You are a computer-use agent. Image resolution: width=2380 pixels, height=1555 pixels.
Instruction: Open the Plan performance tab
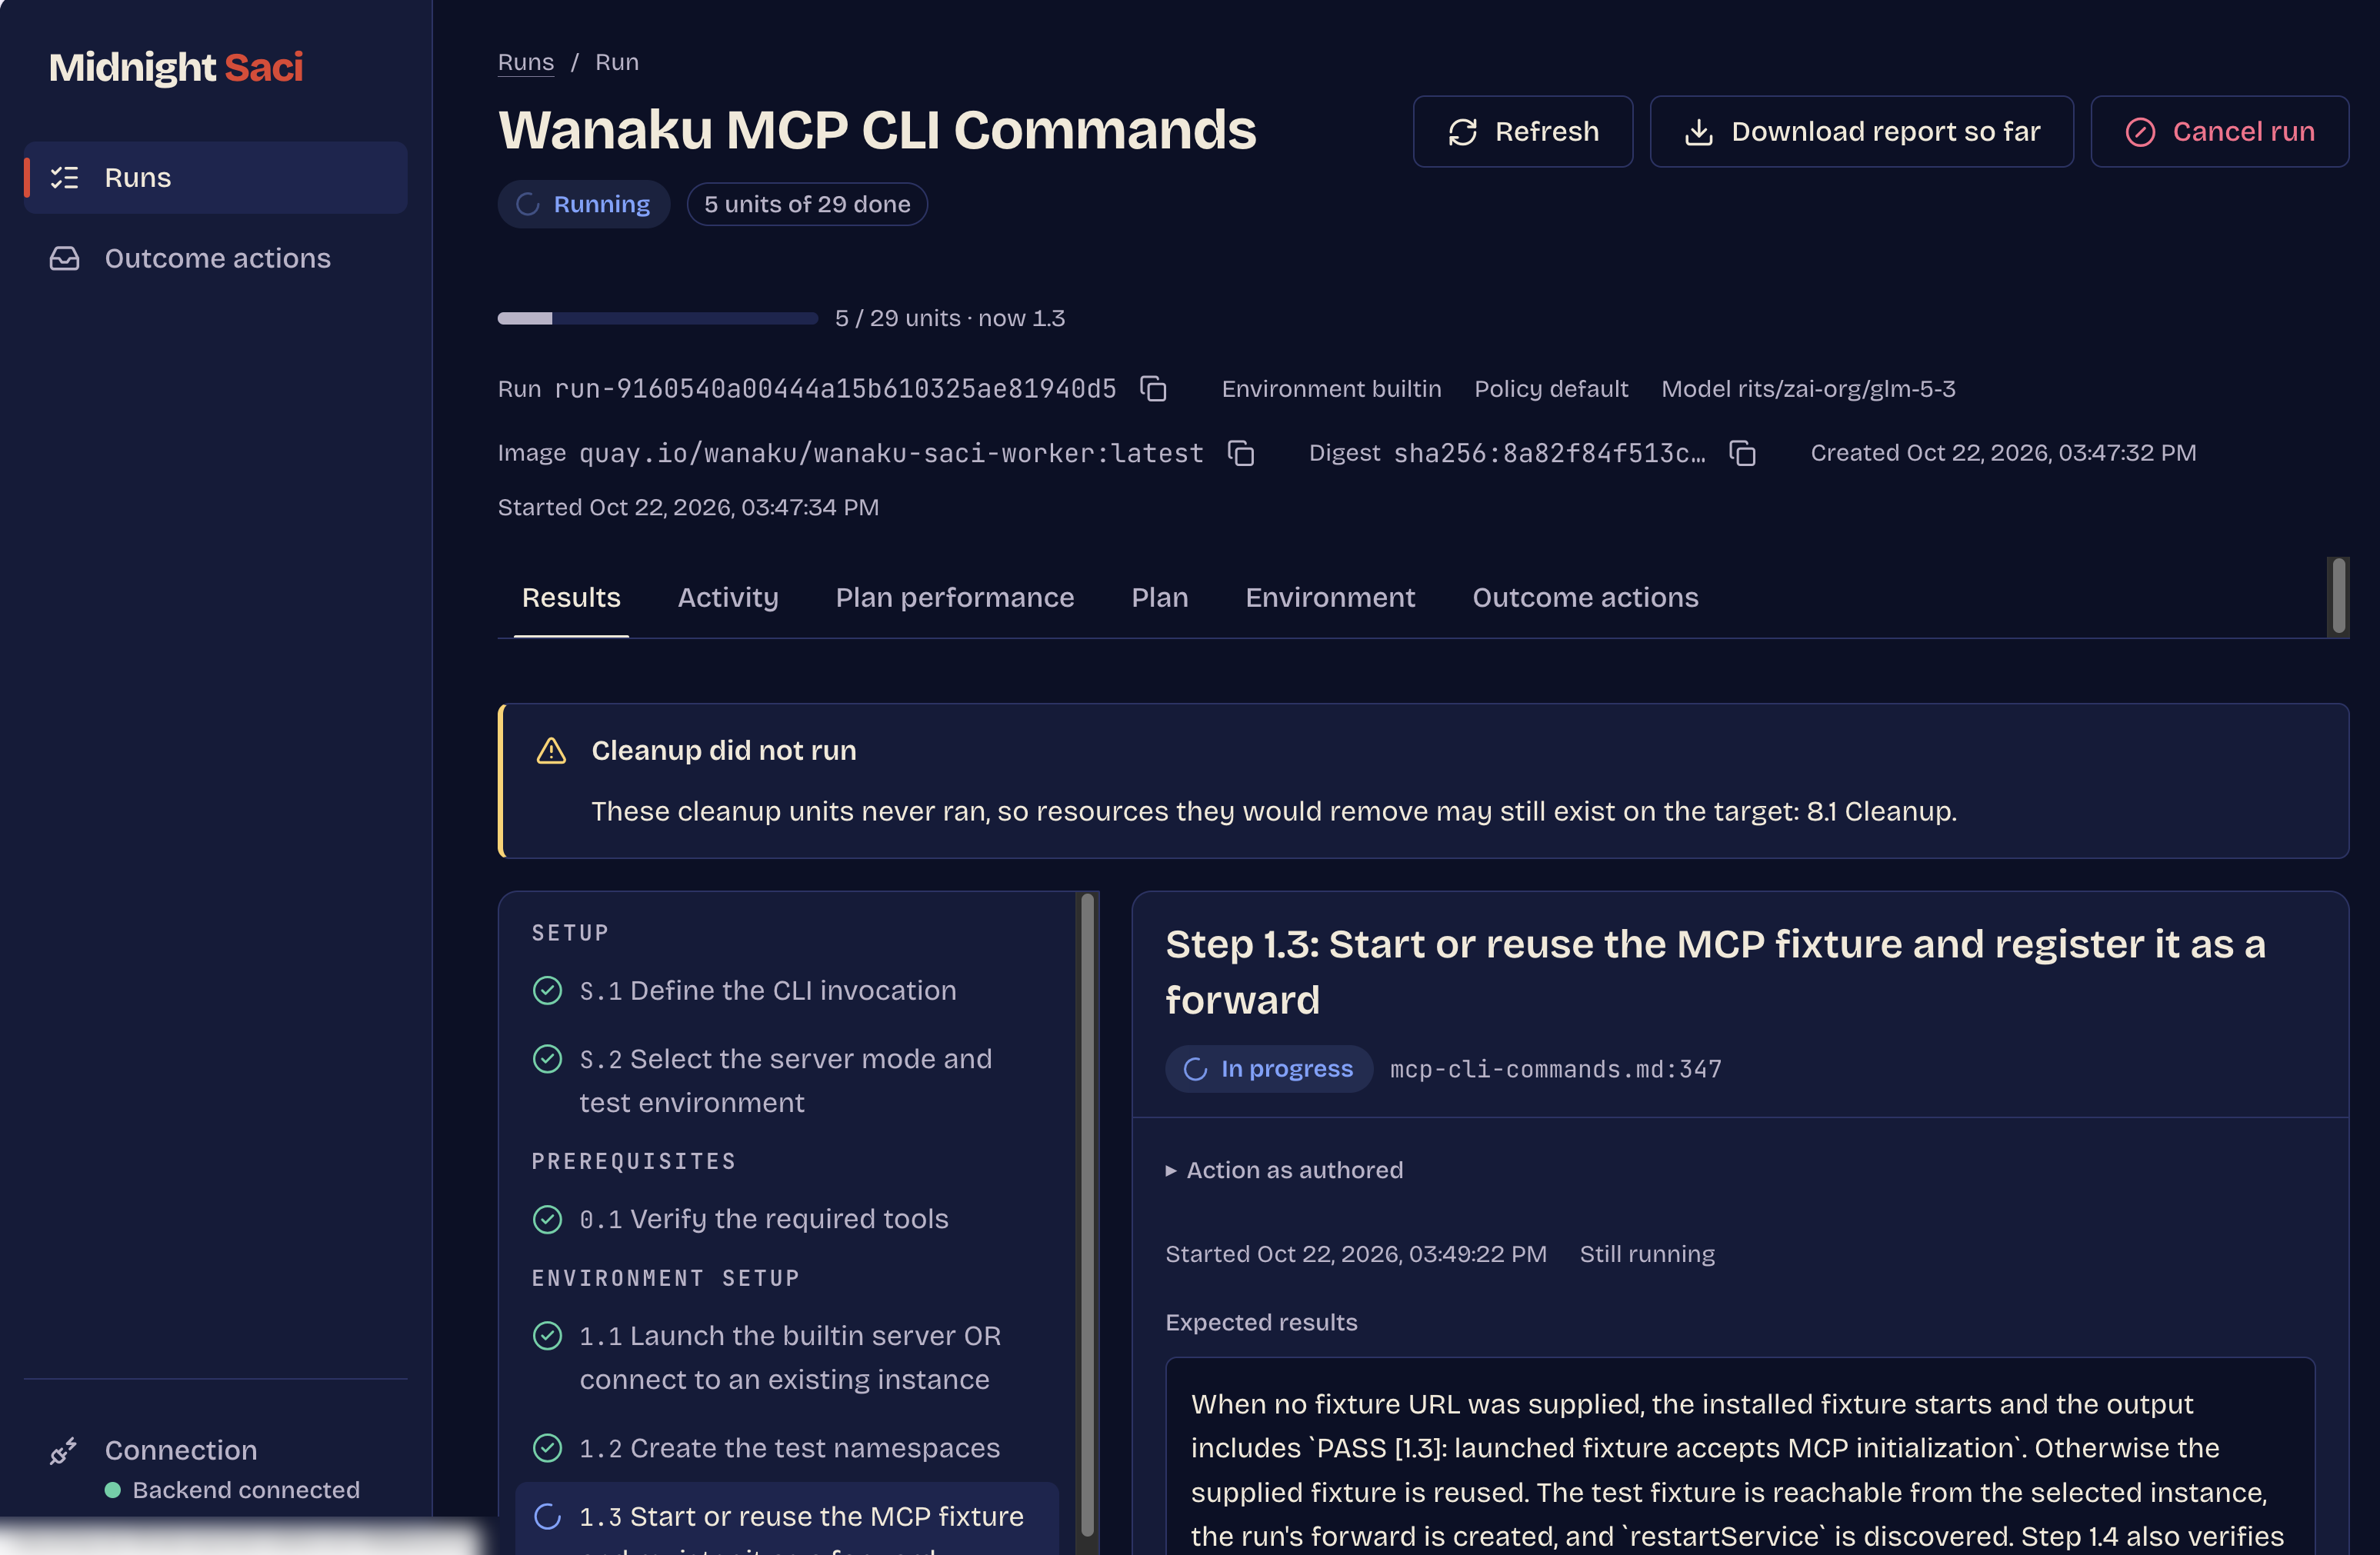point(954,598)
